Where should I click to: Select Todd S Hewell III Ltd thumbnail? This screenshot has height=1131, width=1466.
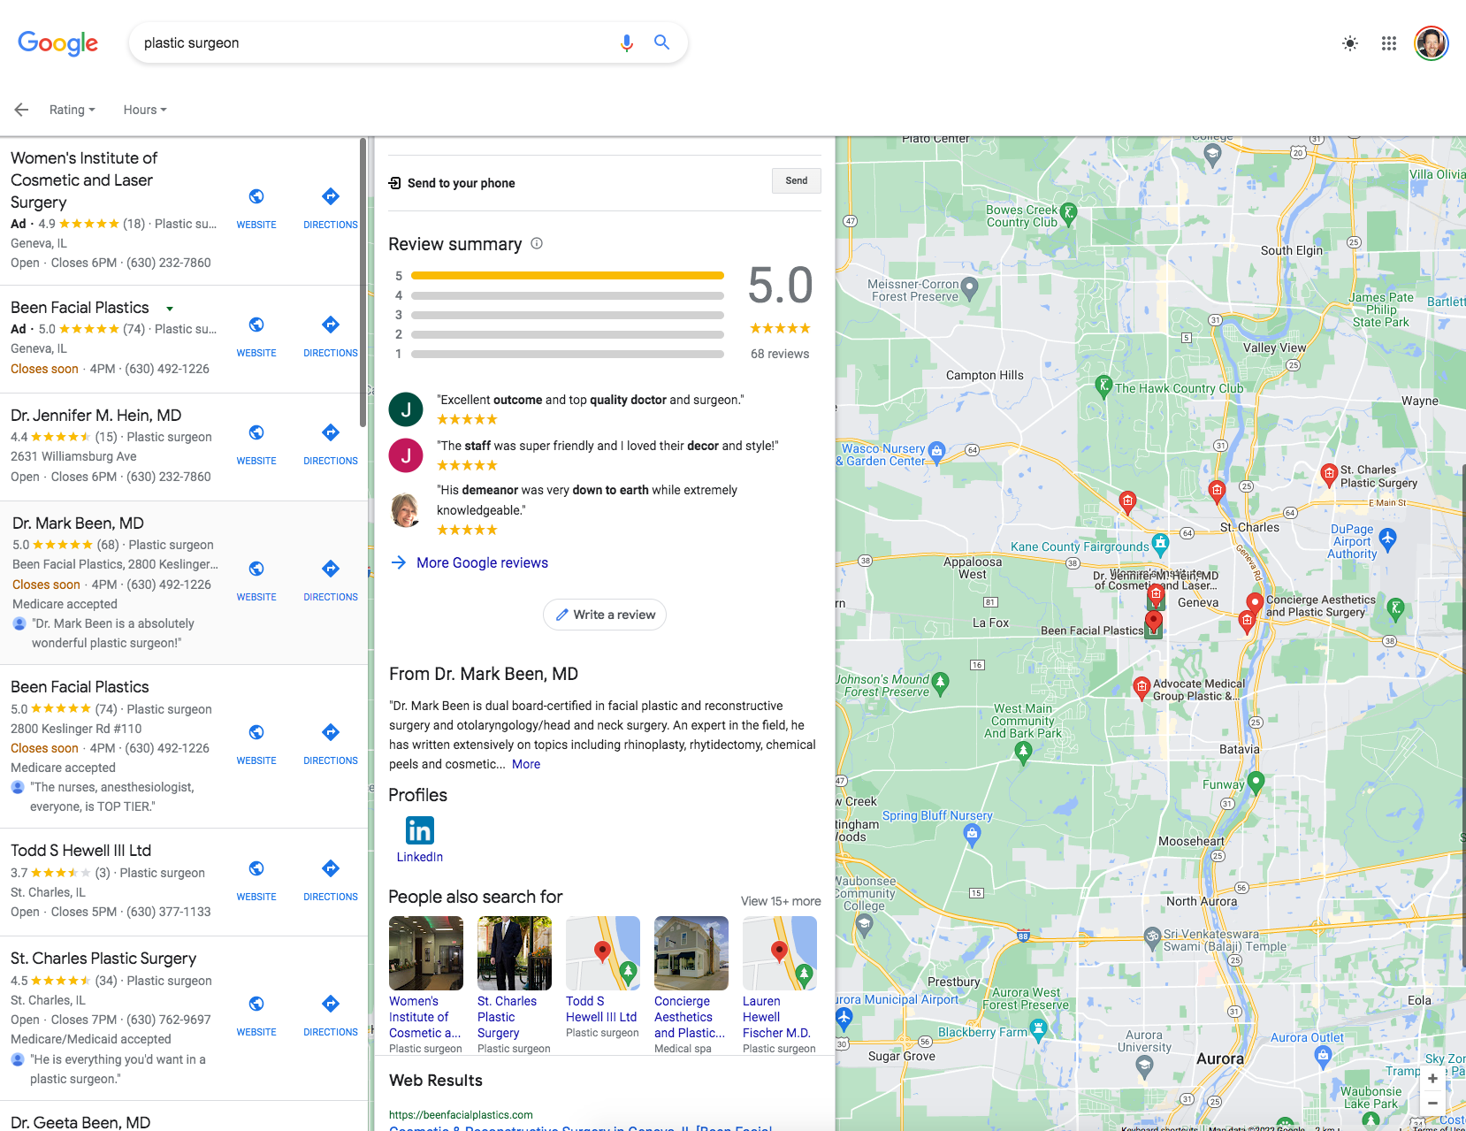pos(603,953)
